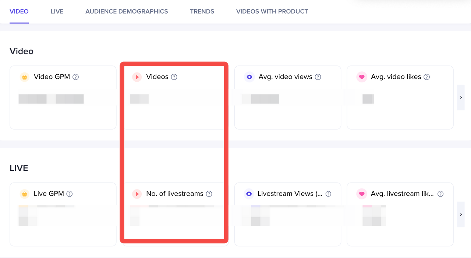471x258 pixels.
Task: Open the help tooltip for Avg. video views
Action: (318, 77)
